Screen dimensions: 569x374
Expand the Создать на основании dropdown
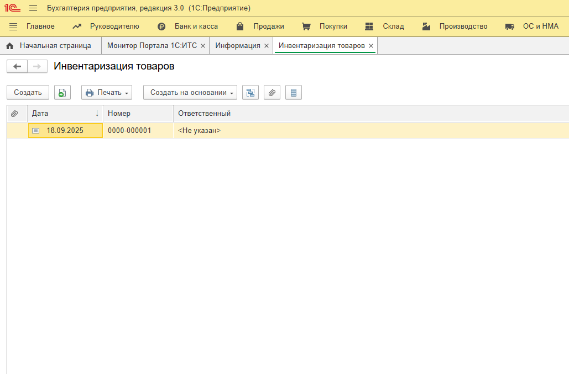[190, 93]
